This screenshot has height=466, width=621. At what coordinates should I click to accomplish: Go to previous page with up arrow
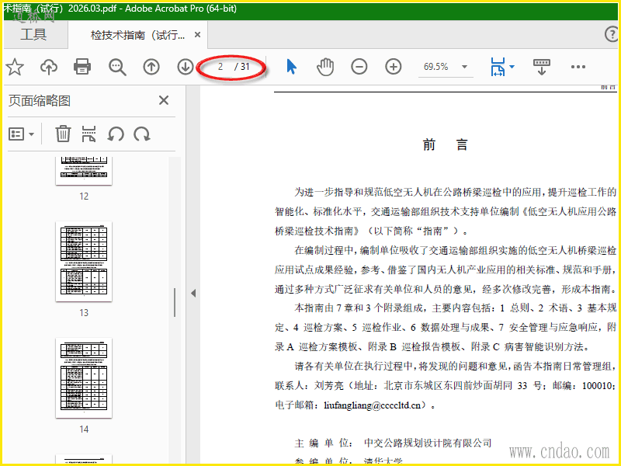click(x=151, y=67)
